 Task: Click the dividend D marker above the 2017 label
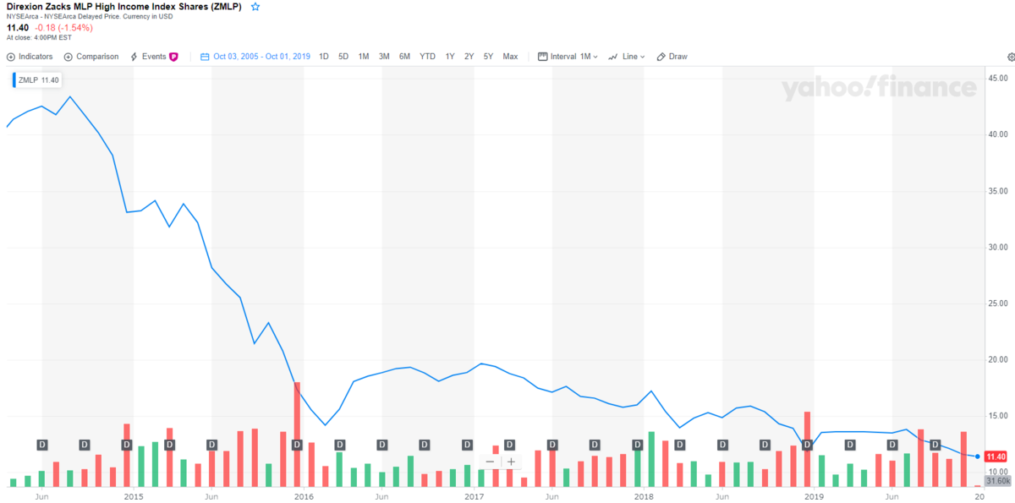click(x=467, y=445)
